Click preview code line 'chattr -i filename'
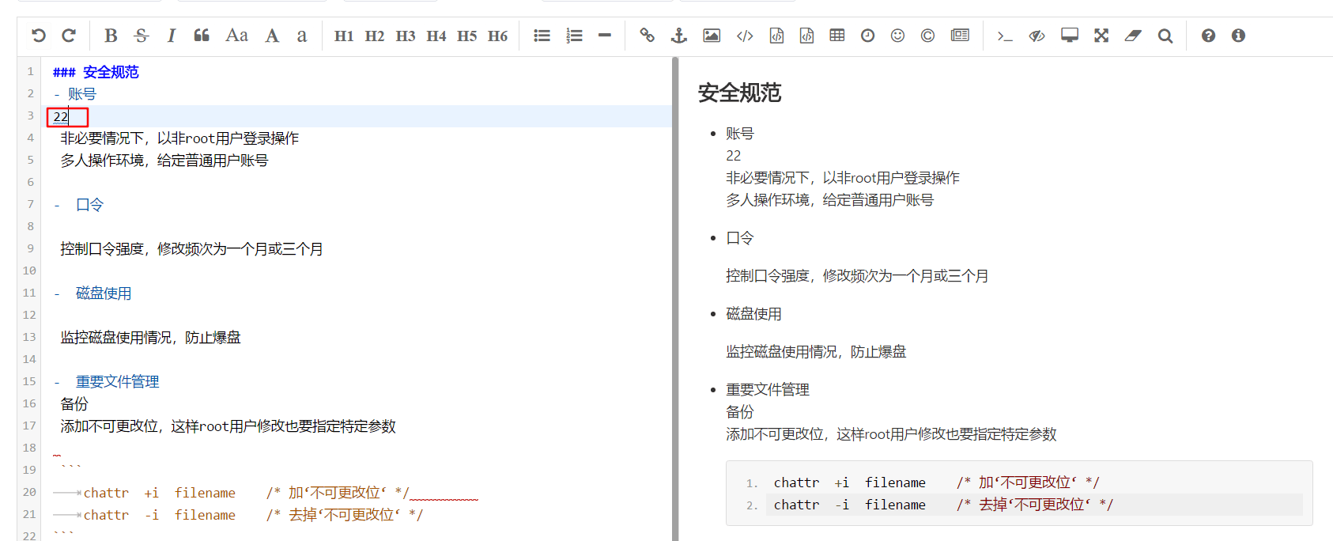The width and height of the screenshot is (1333, 541). [850, 505]
